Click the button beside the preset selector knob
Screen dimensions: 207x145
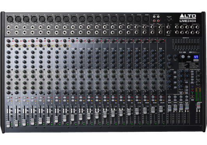(189, 57)
